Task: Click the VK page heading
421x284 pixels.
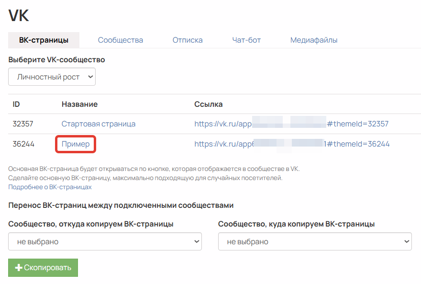Action: pyautogui.click(x=19, y=15)
